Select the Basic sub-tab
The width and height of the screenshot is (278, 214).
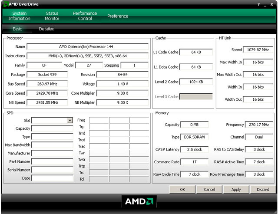tap(17, 29)
